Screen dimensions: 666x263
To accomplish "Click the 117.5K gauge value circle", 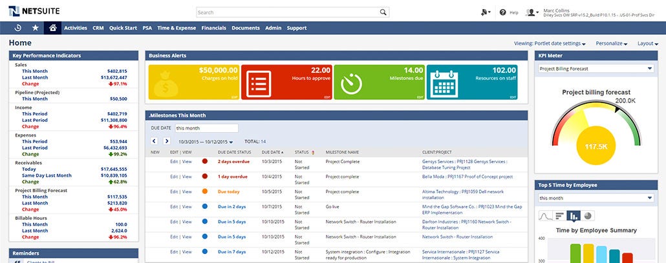I will pos(596,145).
